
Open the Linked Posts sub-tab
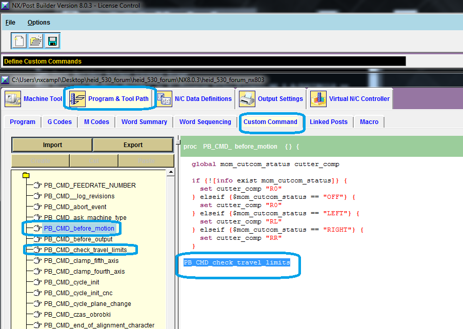tap(329, 122)
